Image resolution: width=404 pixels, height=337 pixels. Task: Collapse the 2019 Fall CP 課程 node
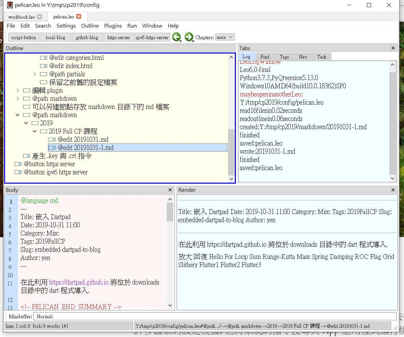[35, 131]
